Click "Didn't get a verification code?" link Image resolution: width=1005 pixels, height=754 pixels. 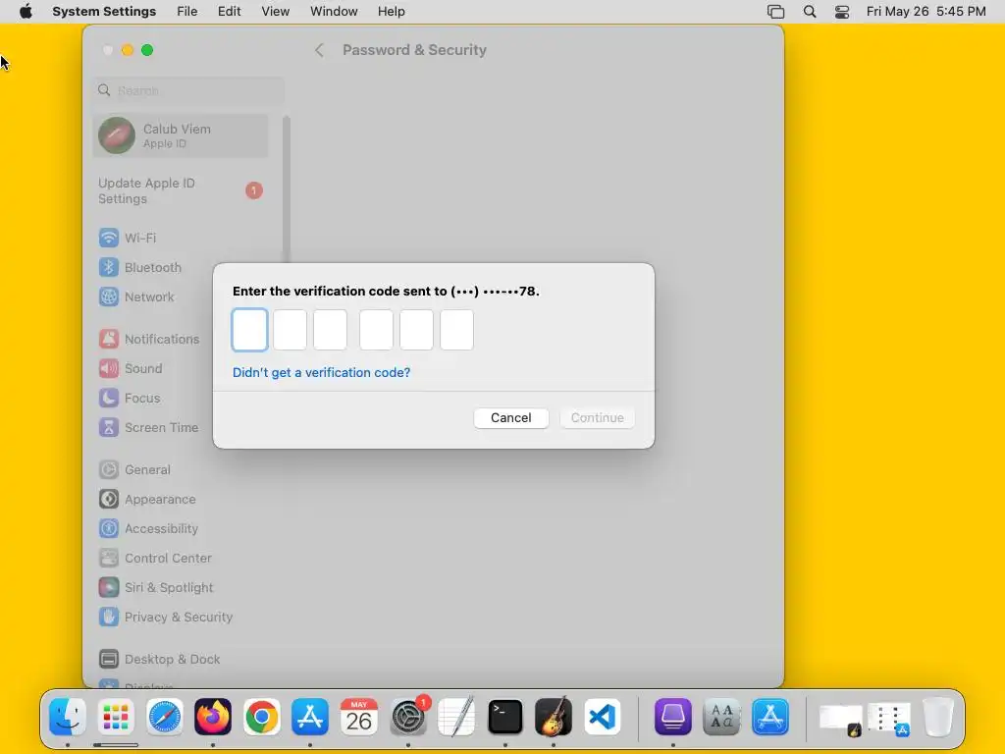321,372
